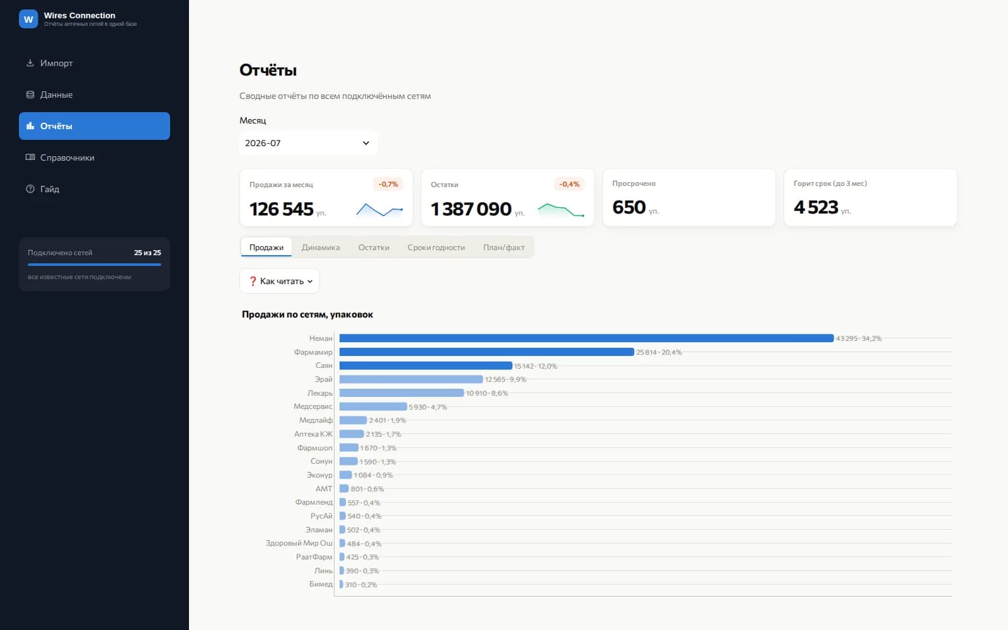This screenshot has width=1008, height=630.
Task: Switch to the Остатки tab
Action: [x=374, y=247]
